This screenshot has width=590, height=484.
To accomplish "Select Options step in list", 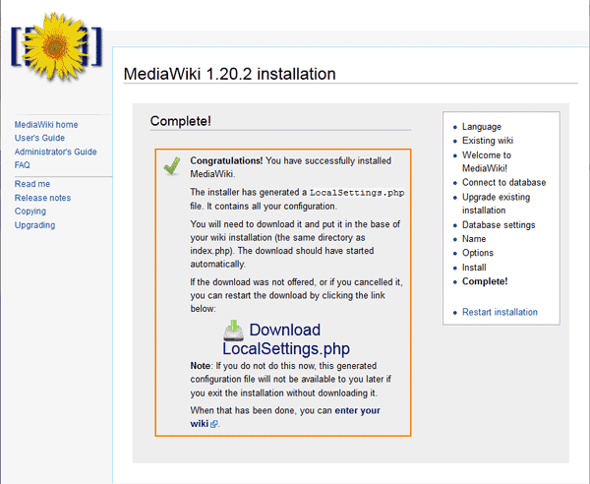I will tap(478, 253).
